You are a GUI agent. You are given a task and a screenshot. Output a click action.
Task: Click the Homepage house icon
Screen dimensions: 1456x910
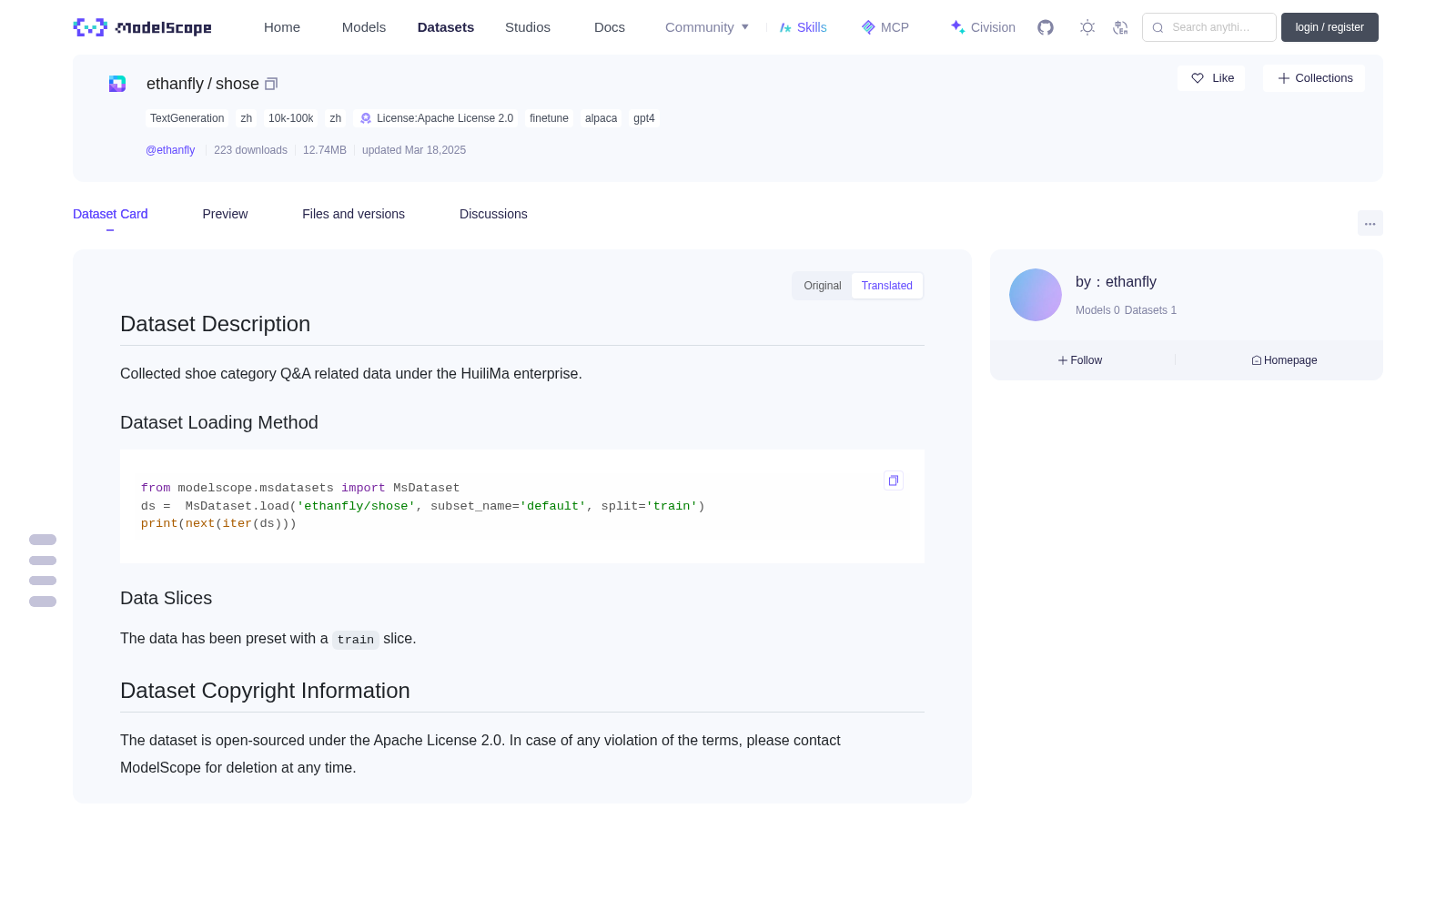tap(1257, 360)
